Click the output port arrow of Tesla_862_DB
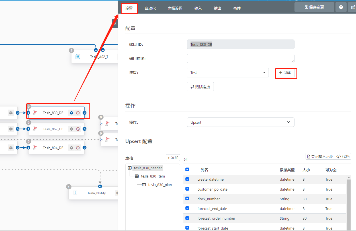This screenshot has height=231, width=356. (x=85, y=129)
